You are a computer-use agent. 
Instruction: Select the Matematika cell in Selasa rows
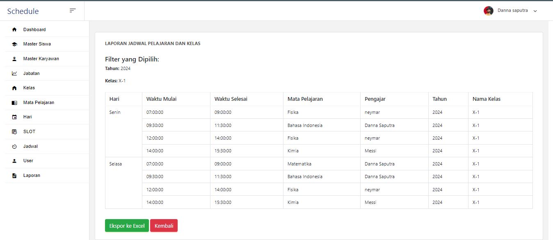(299, 164)
